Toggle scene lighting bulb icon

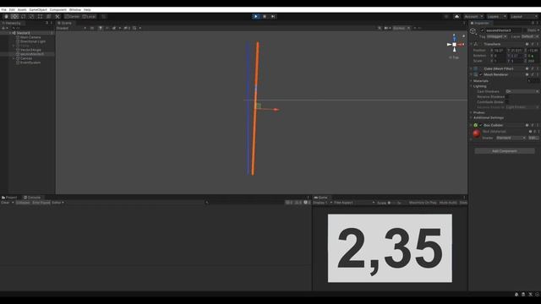coord(101,28)
